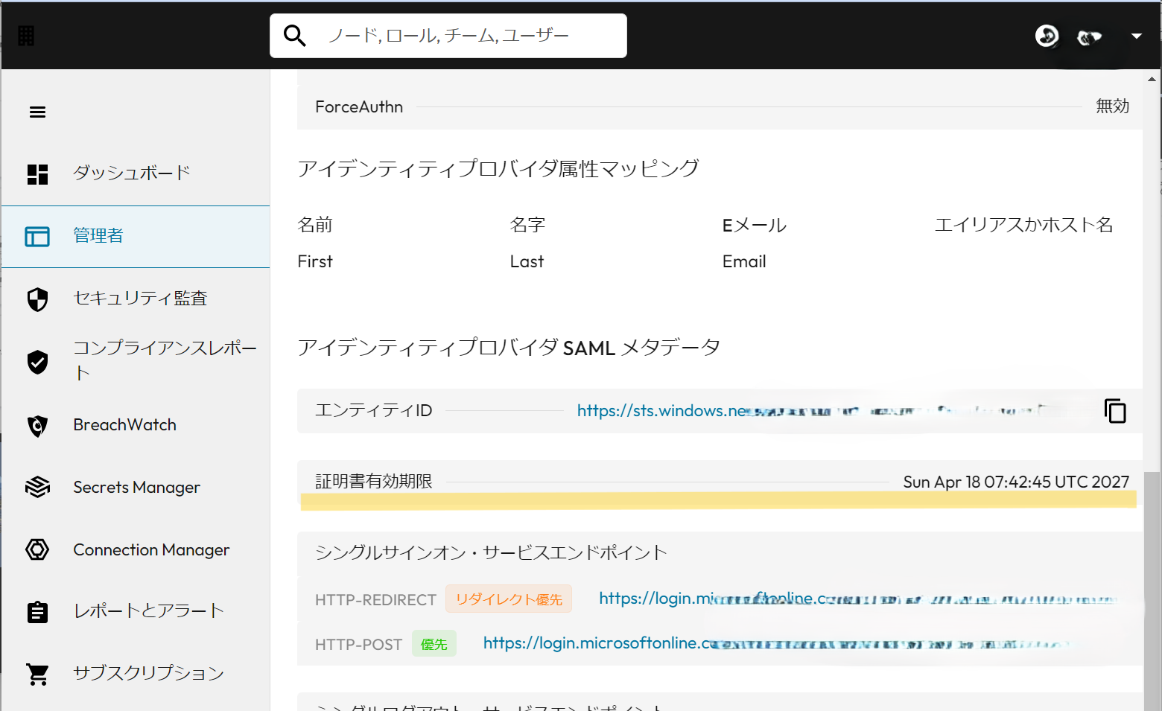Click the エイリアスかホスト名 column heading
This screenshot has height=711, width=1162.
pos(1024,225)
